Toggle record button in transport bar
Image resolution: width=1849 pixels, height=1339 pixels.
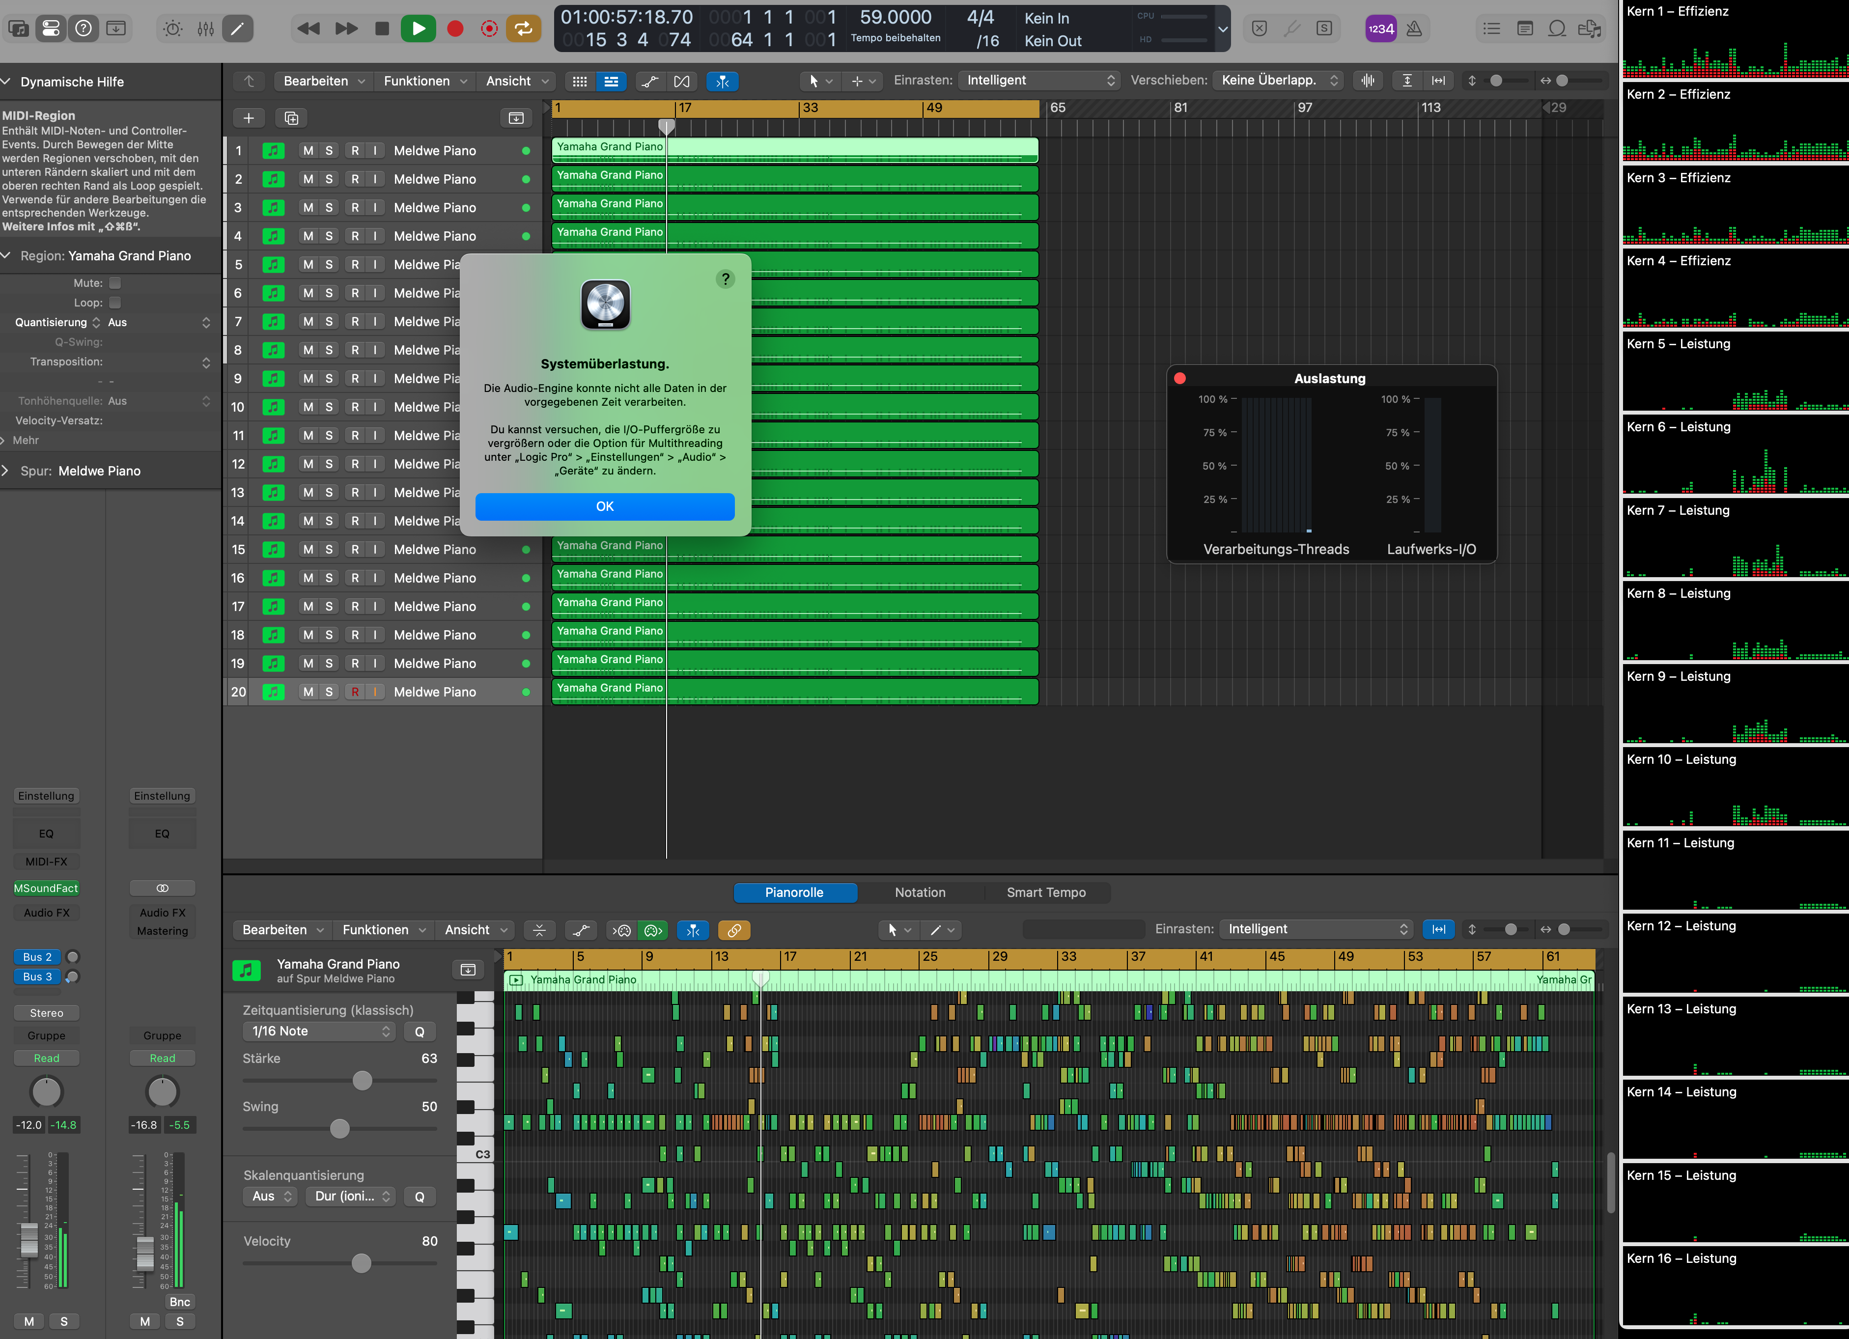pos(455,28)
